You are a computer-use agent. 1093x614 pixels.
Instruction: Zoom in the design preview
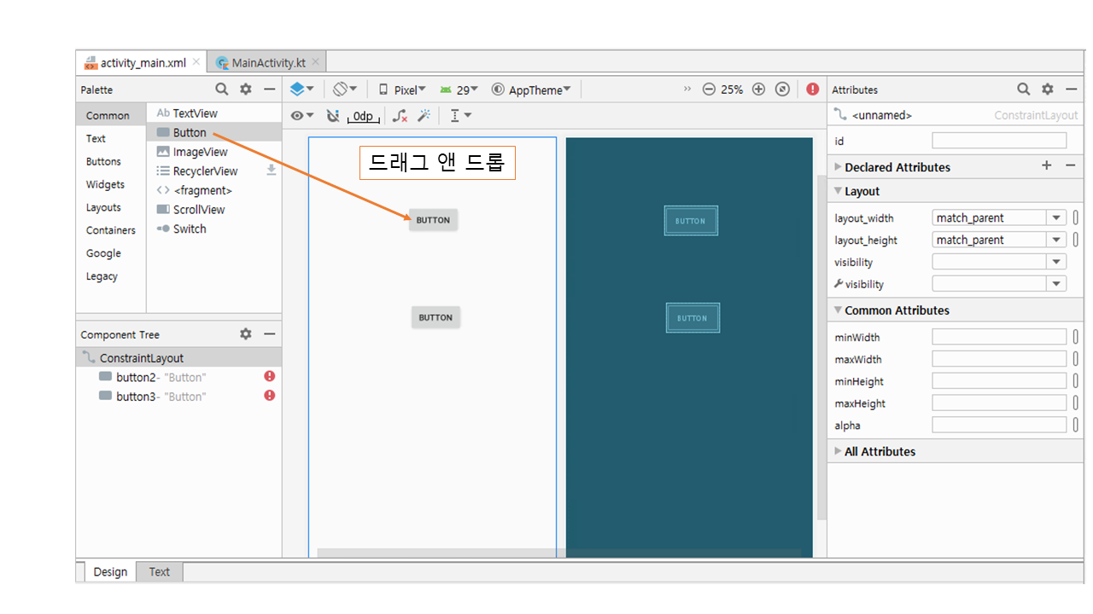758,90
